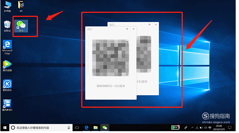The height and width of the screenshot is (133, 239).
Task: Open the clock showing 20:48
Action: pyautogui.click(x=219, y=128)
